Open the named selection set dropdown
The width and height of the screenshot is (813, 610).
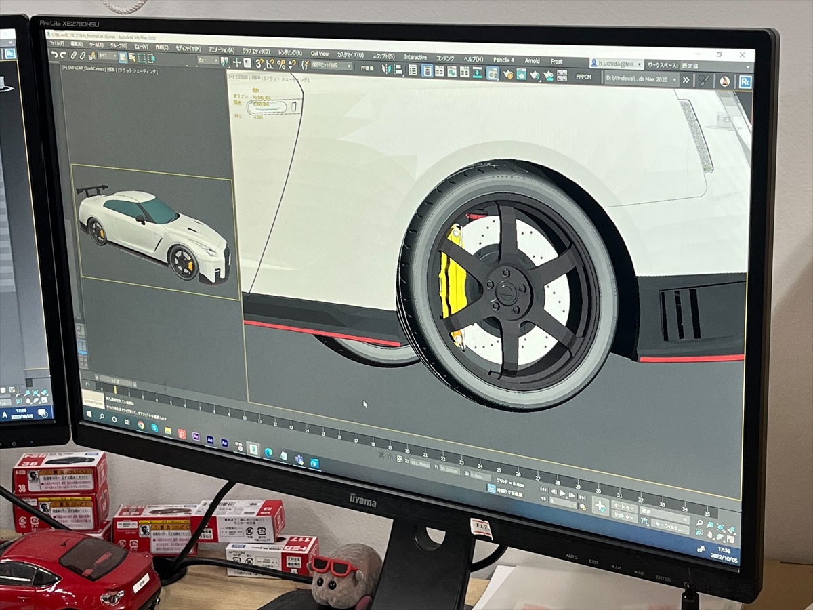tap(331, 66)
